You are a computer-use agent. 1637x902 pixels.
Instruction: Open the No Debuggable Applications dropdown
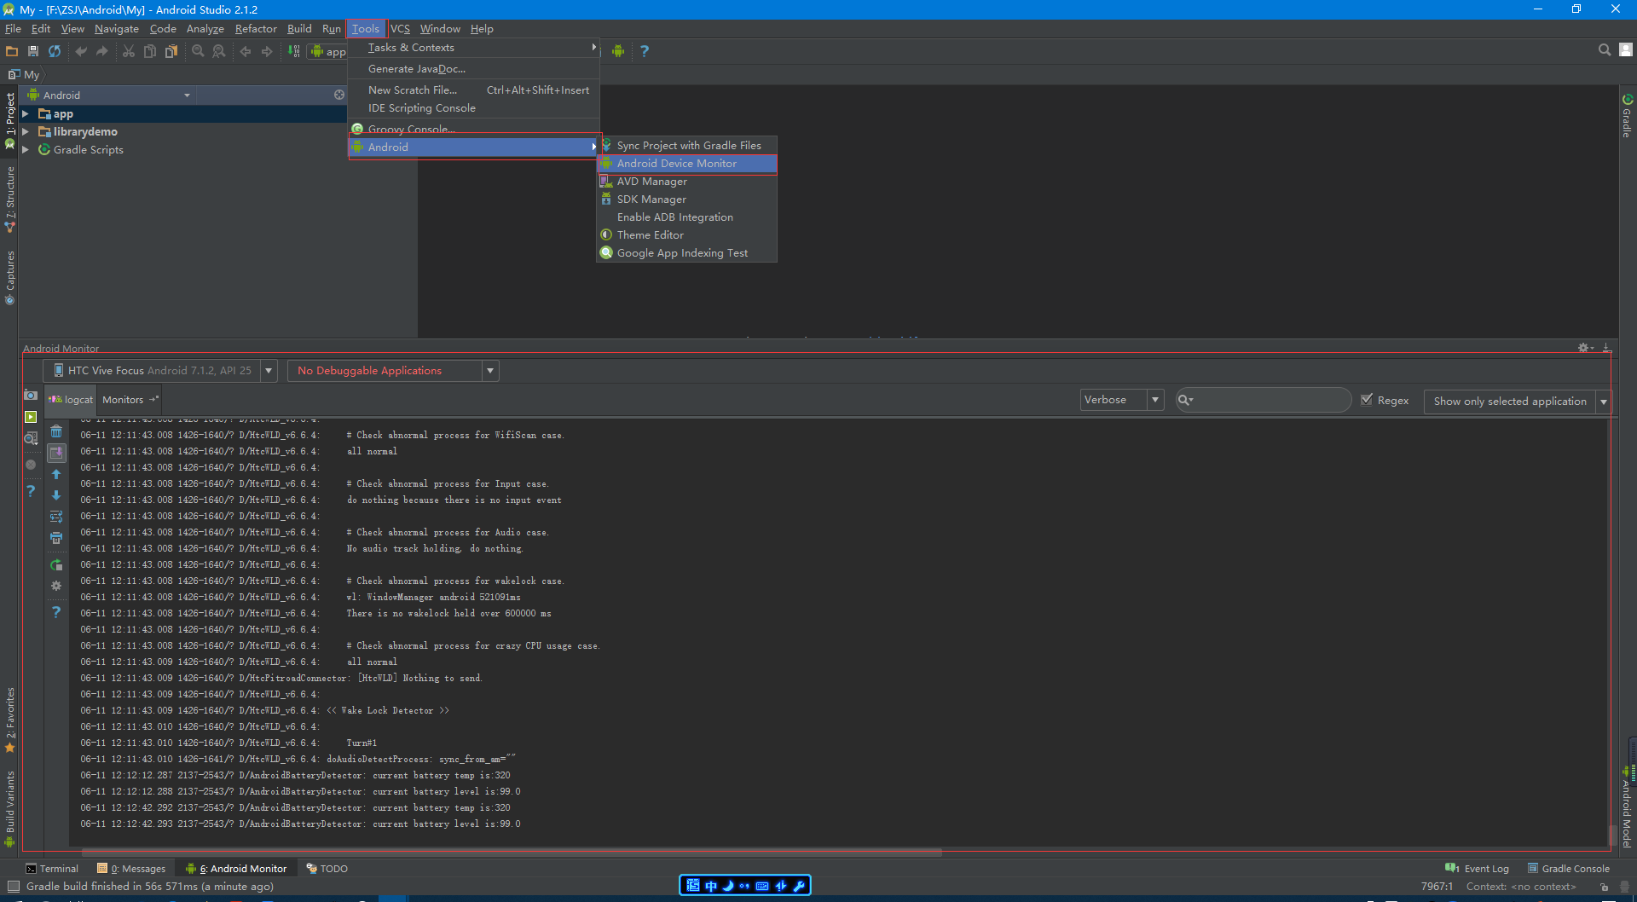tap(393, 371)
